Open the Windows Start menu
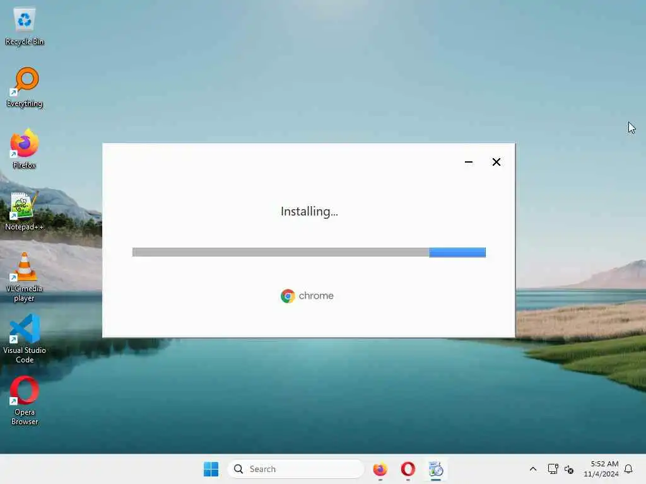This screenshot has height=484, width=646. pos(211,469)
